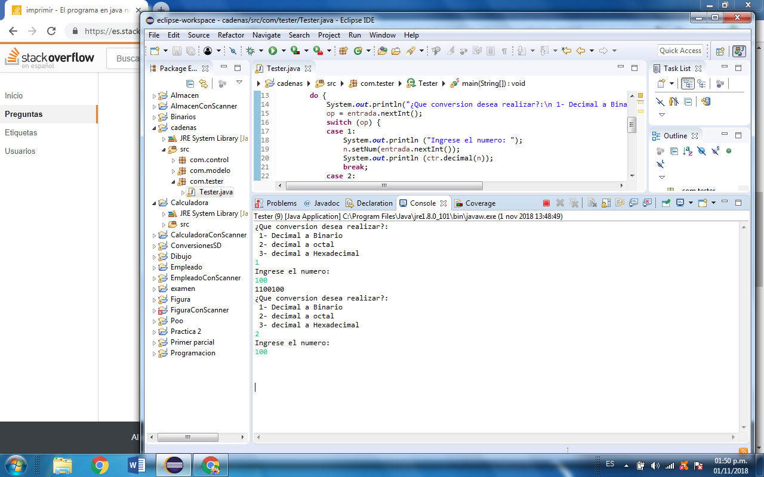This screenshot has width=764, height=477.
Task: Click Remove All Terminated Launches double-X icon
Action: [x=574, y=203]
